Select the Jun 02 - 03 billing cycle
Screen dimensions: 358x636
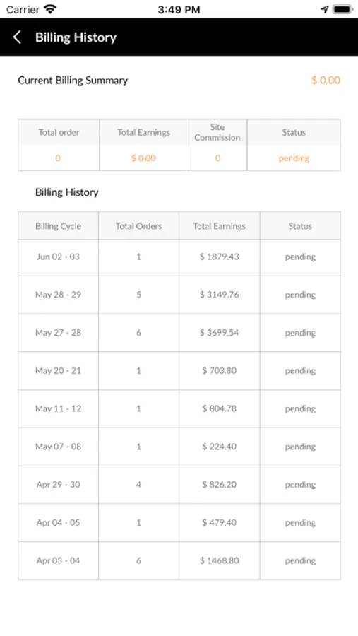tap(58, 257)
